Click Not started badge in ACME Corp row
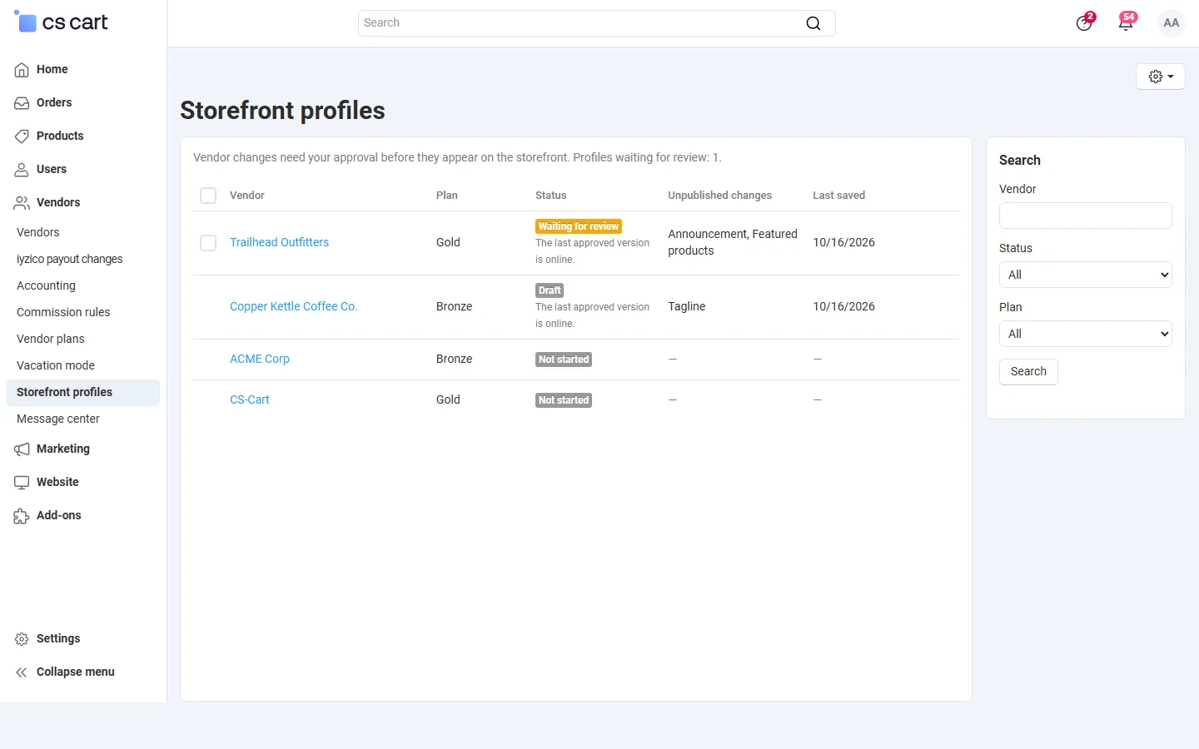The height and width of the screenshot is (749, 1199). point(564,360)
